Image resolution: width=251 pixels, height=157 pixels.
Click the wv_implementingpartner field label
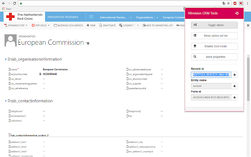point(24,84)
